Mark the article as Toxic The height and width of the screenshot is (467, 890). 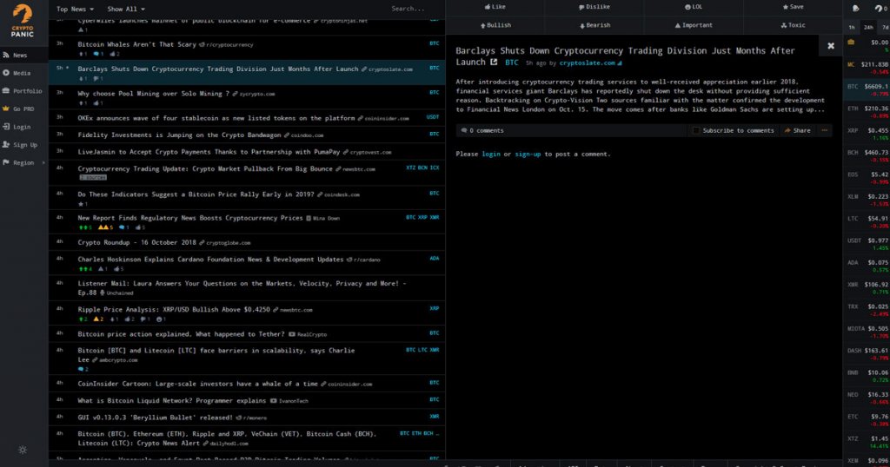point(793,25)
